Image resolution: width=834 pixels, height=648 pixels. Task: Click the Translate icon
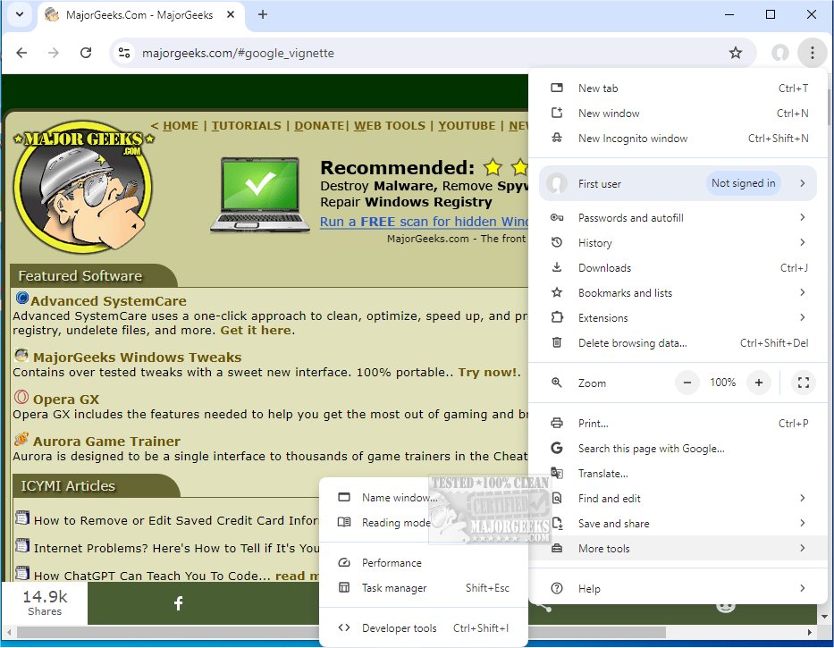click(x=557, y=473)
